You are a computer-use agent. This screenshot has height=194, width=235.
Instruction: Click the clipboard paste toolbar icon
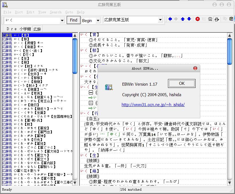231,19
